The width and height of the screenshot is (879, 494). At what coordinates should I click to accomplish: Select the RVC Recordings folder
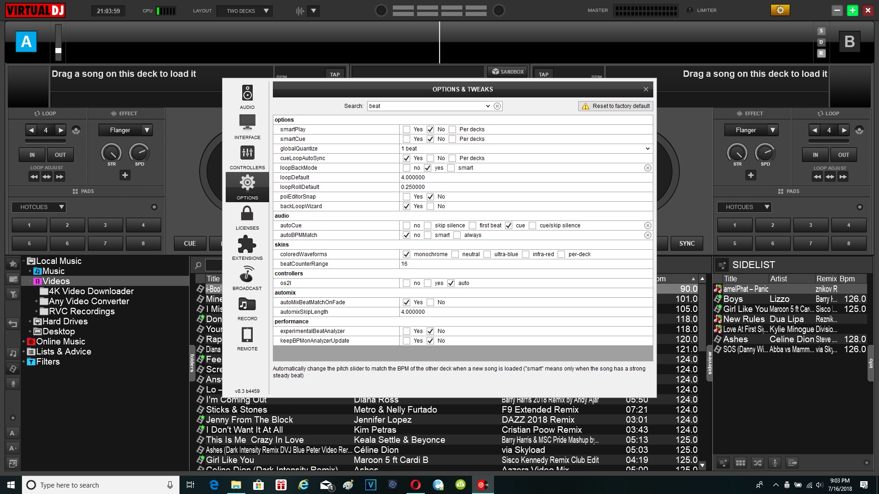pyautogui.click(x=81, y=311)
